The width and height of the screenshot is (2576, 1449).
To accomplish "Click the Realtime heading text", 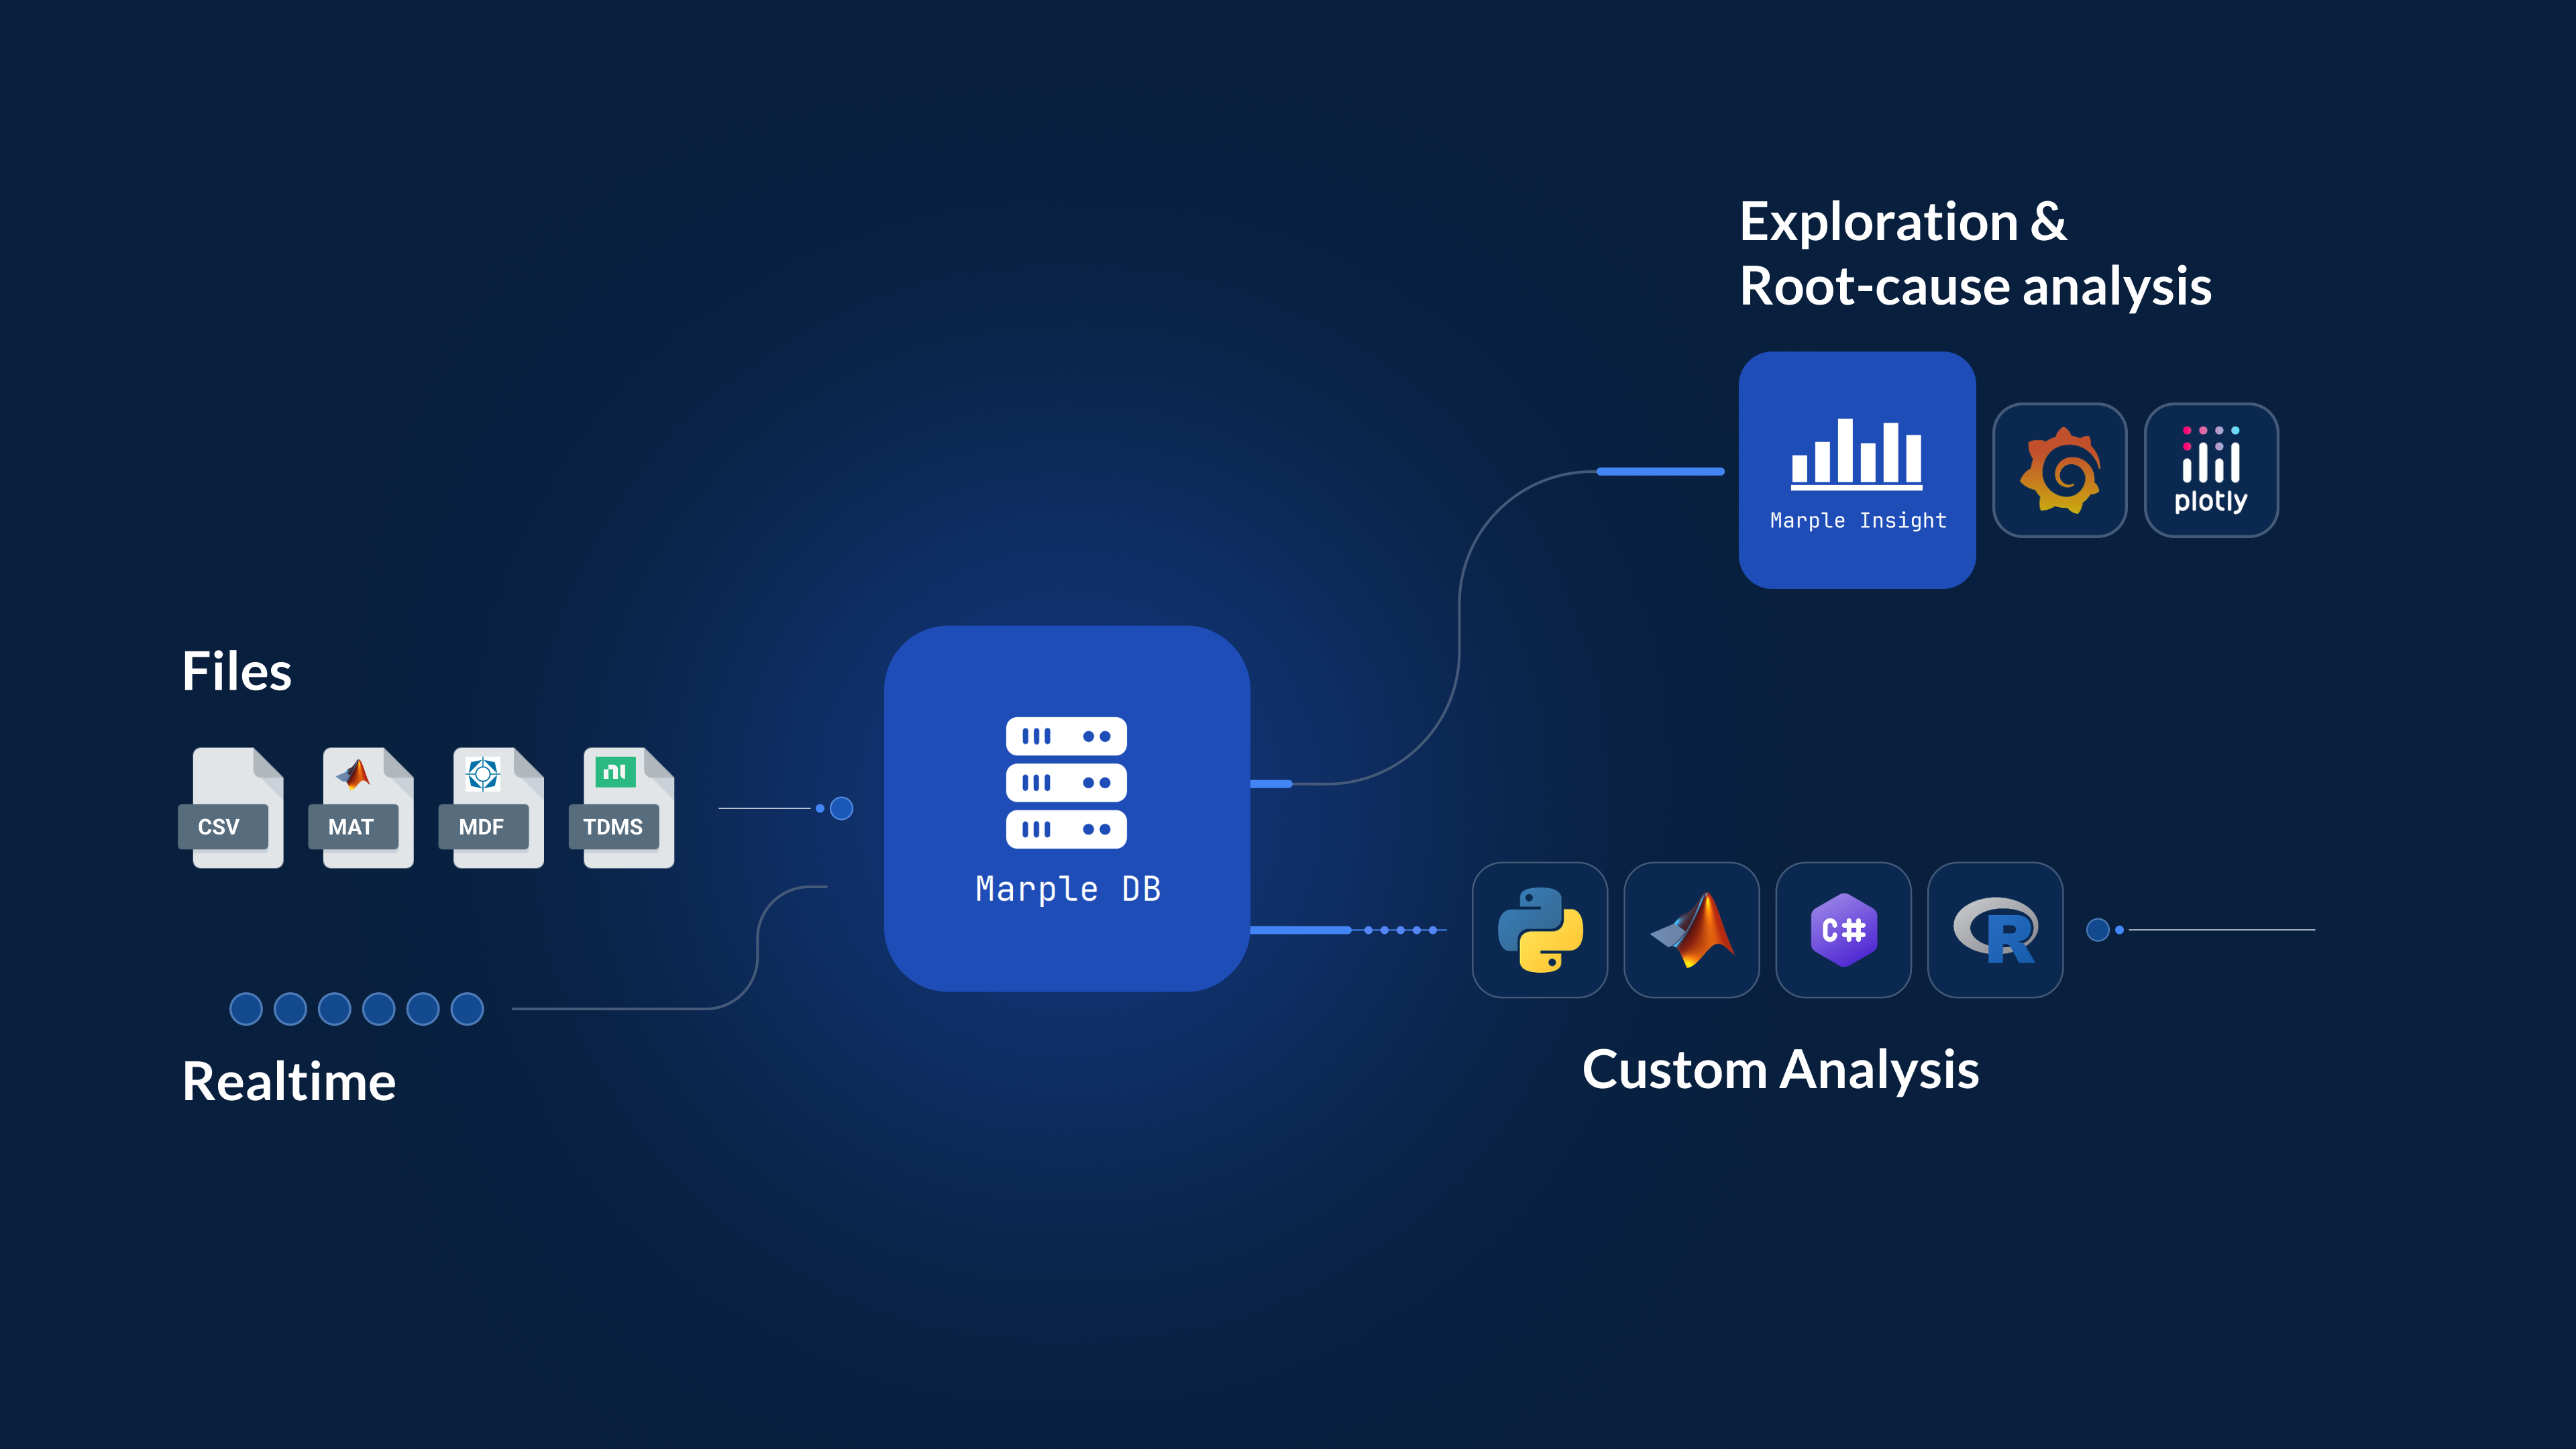I will pos(289,1082).
